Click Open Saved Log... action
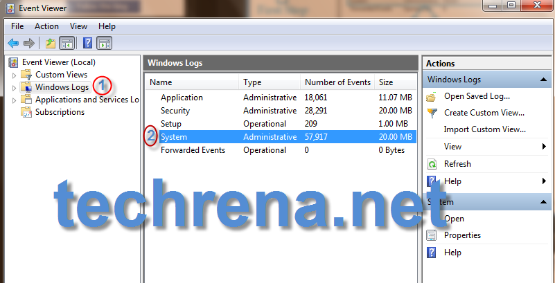This screenshot has height=283, width=555. point(477,96)
